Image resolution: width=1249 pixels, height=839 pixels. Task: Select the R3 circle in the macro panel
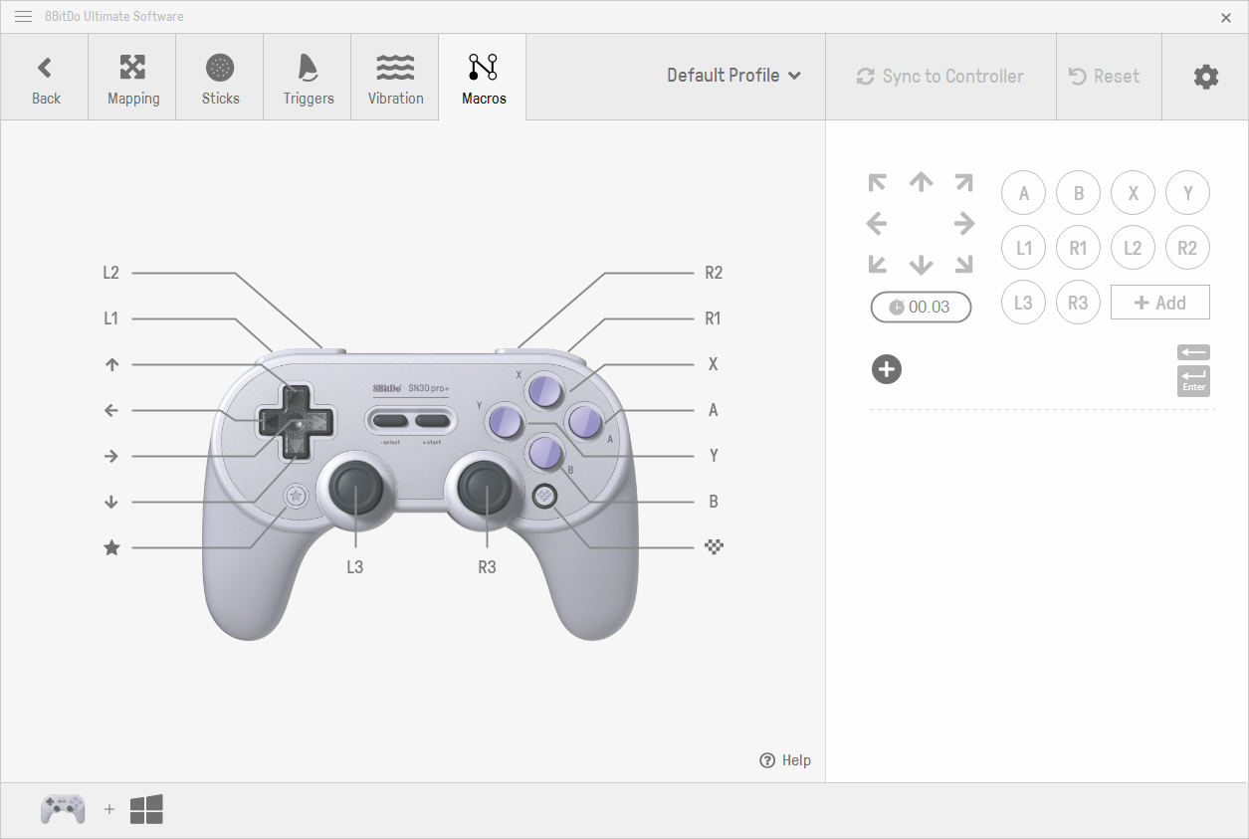[1079, 303]
